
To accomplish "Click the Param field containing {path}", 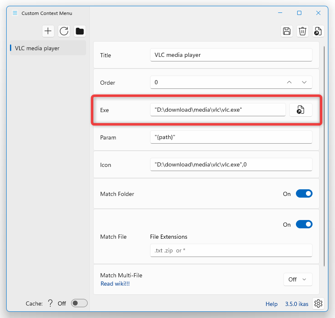I will [x=231, y=137].
